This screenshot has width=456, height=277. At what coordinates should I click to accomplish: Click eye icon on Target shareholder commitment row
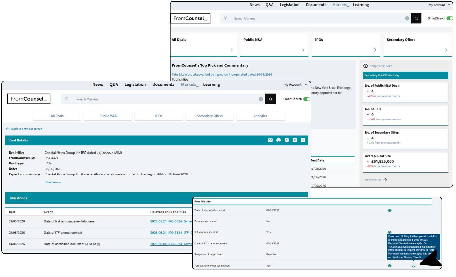(x=390, y=266)
